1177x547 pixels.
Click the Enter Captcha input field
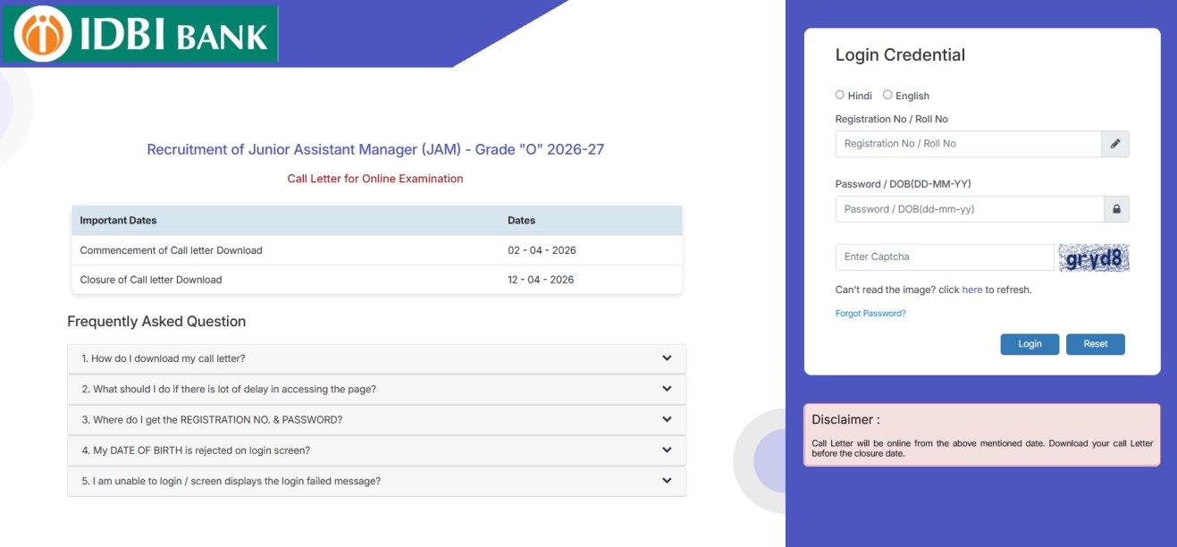[944, 257]
